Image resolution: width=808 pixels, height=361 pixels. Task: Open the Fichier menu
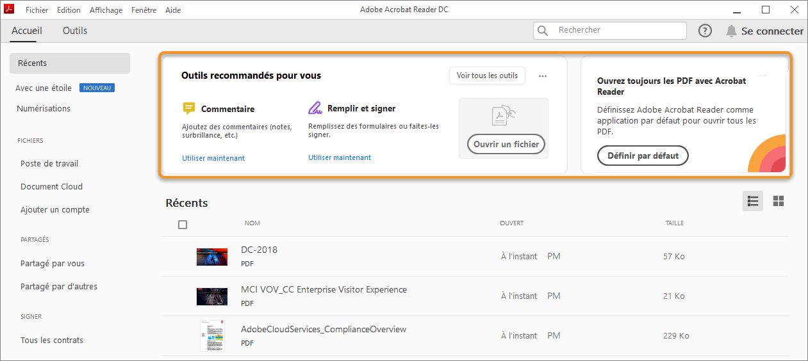coord(37,10)
